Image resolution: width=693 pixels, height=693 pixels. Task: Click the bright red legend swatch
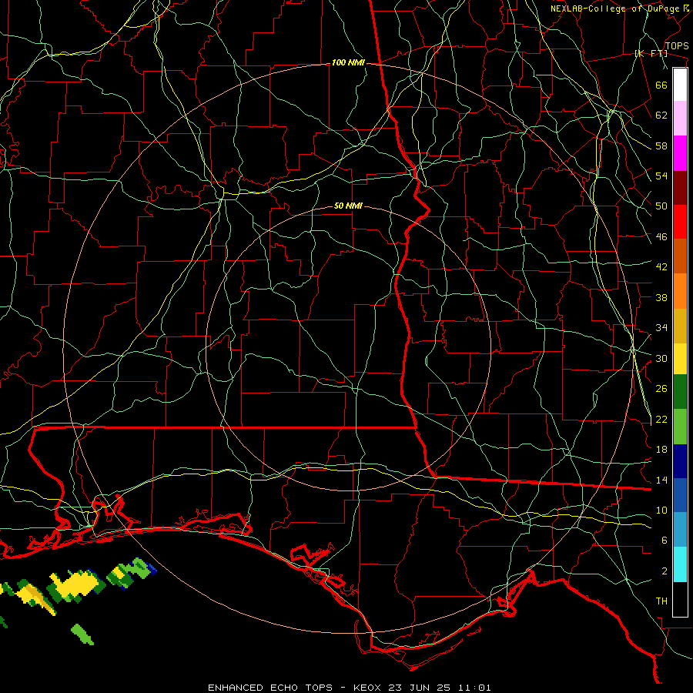tap(680, 222)
